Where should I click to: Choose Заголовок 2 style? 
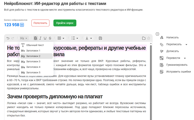[37, 56]
